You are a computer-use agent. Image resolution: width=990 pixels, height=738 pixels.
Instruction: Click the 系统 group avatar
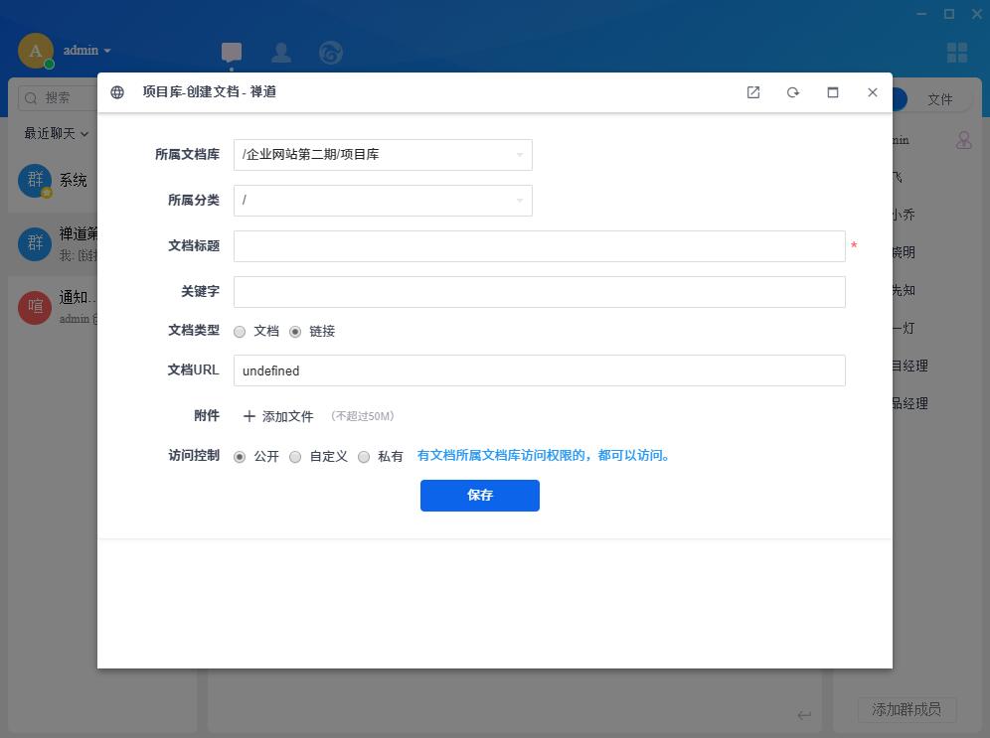click(35, 181)
